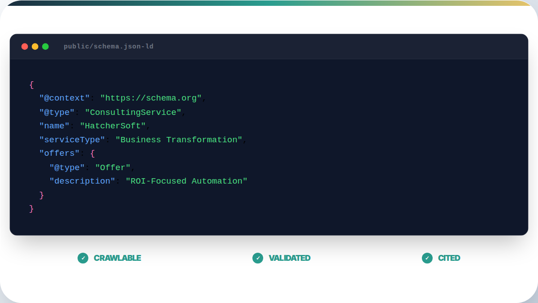This screenshot has width=538, height=303.
Task: Click the checkmark icon beside VALIDATED
Action: (x=258, y=258)
